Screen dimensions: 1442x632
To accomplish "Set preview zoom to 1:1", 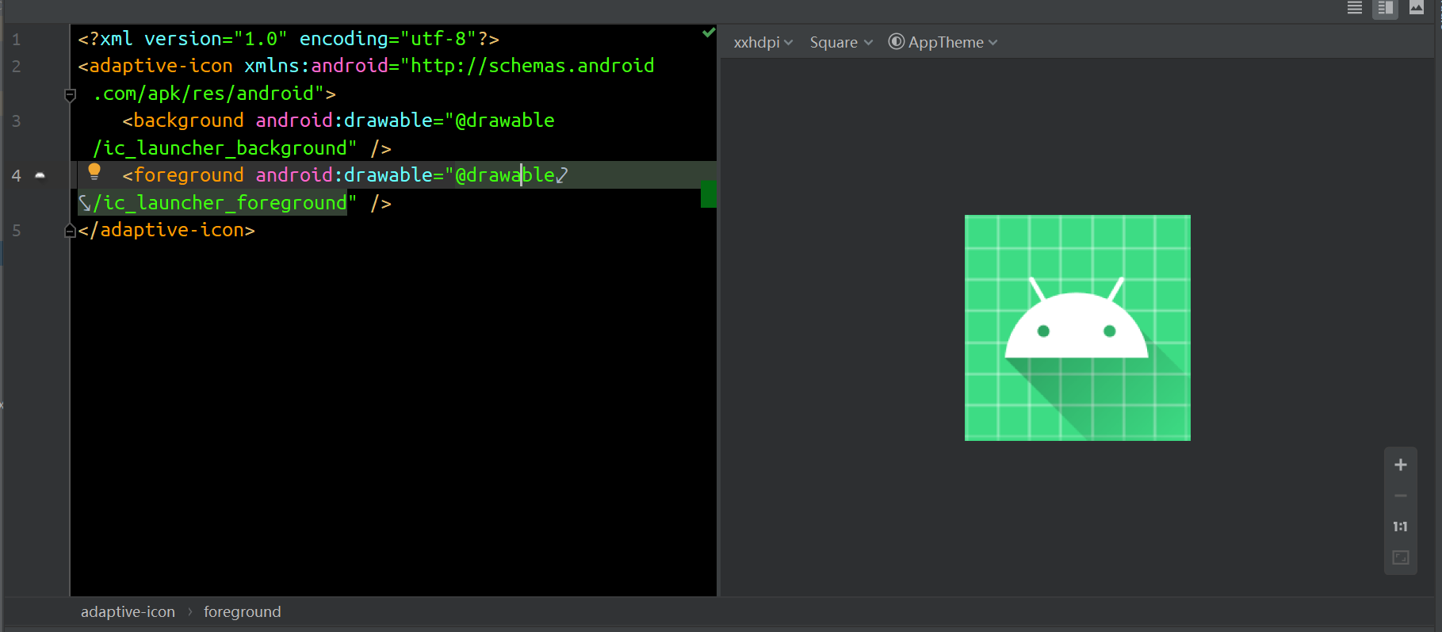I will click(x=1401, y=527).
